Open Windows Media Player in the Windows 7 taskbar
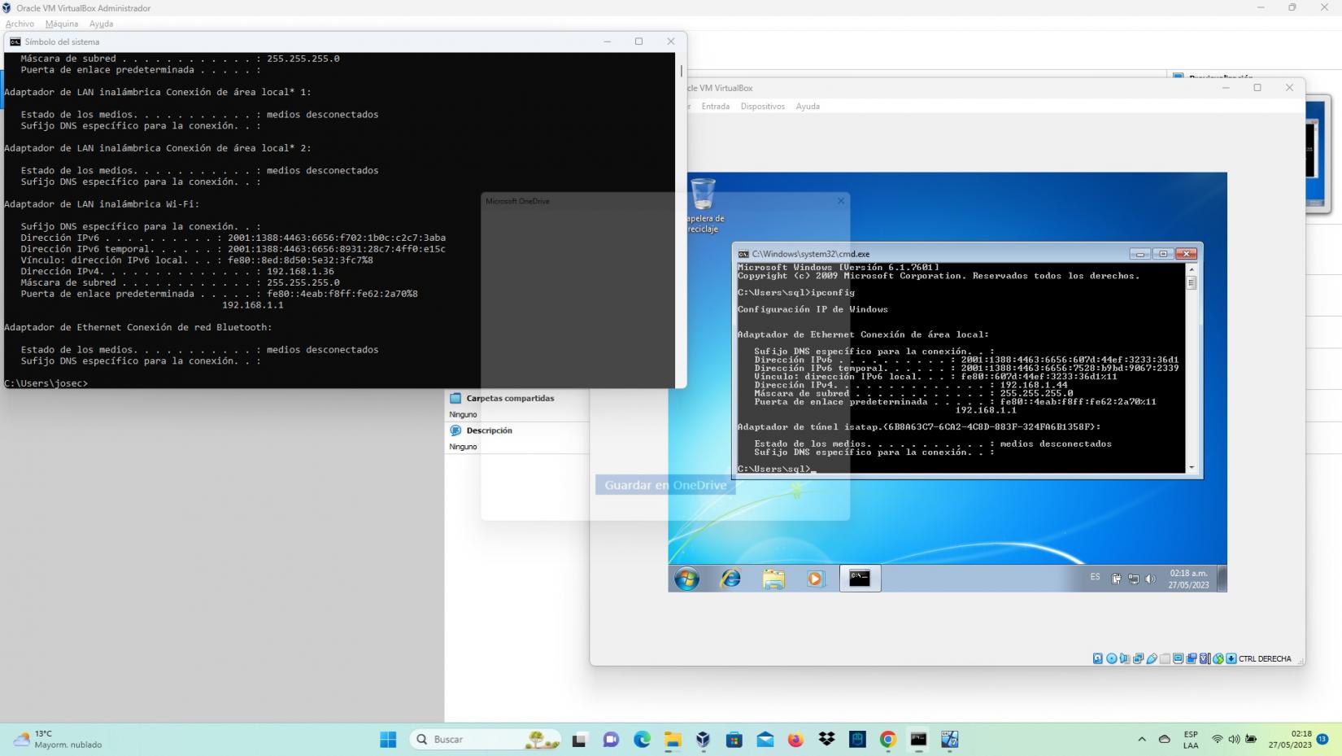The width and height of the screenshot is (1342, 756). pos(816,579)
